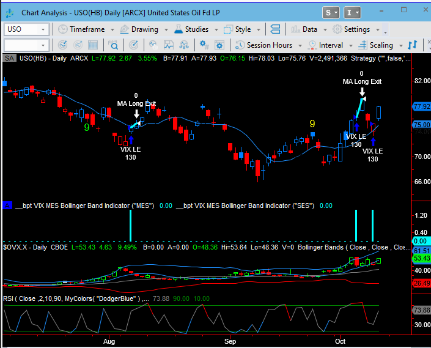Click the 77.92 last price axis tag
The width and height of the screenshot is (431, 348).
coord(421,106)
